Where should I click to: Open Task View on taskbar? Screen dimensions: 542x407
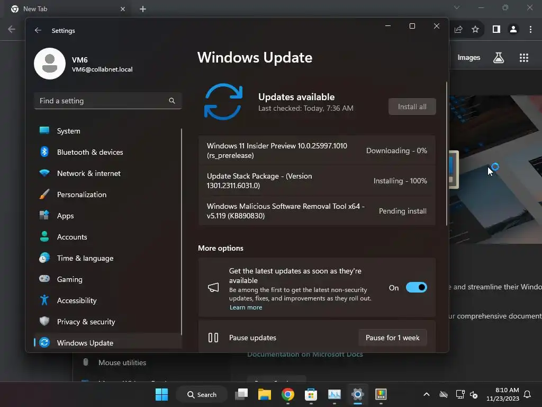(241, 394)
